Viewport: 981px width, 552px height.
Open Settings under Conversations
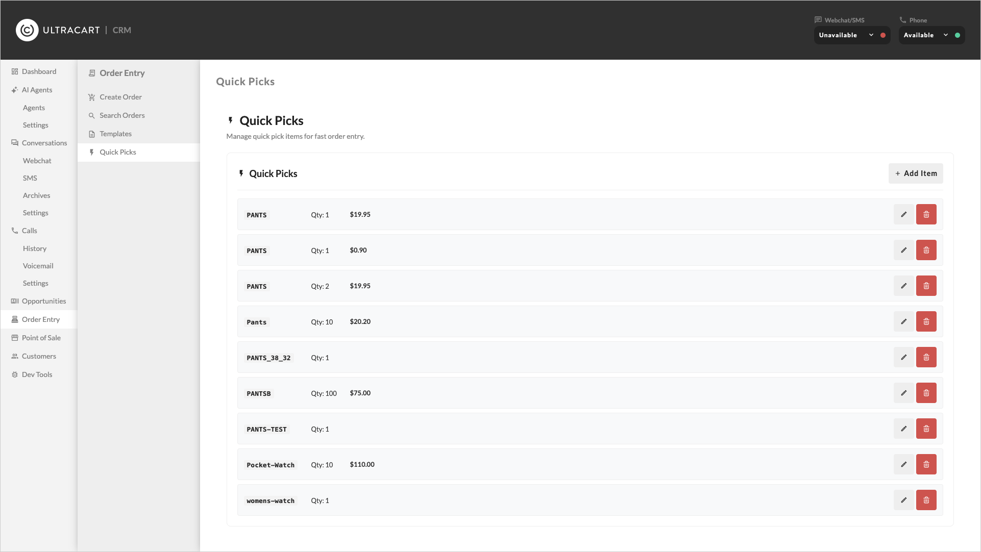click(x=35, y=213)
